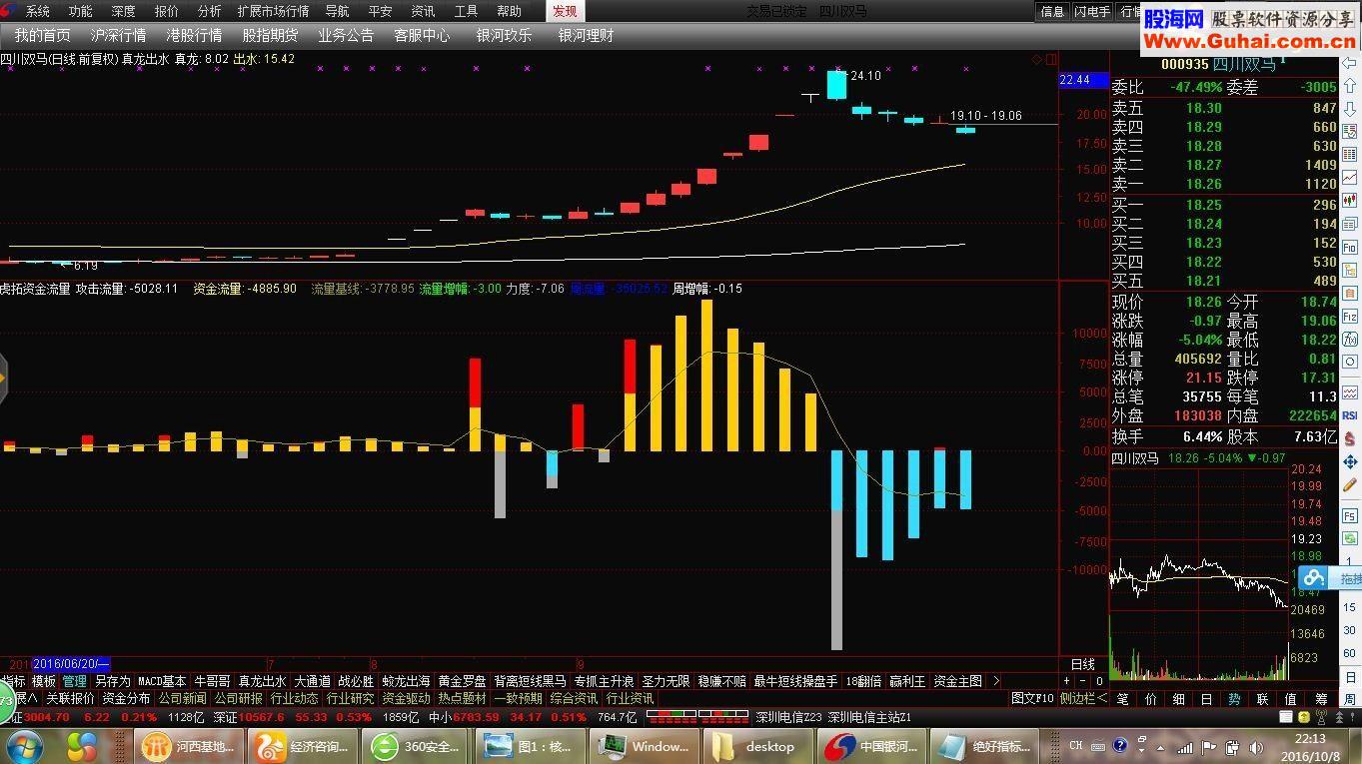Open the 360安全 browser taskbar item
Viewport: 1362px width, 764px height.
[x=417, y=746]
